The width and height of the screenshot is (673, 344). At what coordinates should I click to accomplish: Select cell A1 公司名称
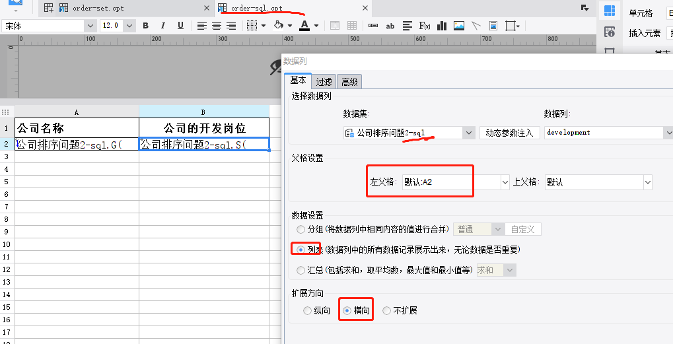coord(77,128)
